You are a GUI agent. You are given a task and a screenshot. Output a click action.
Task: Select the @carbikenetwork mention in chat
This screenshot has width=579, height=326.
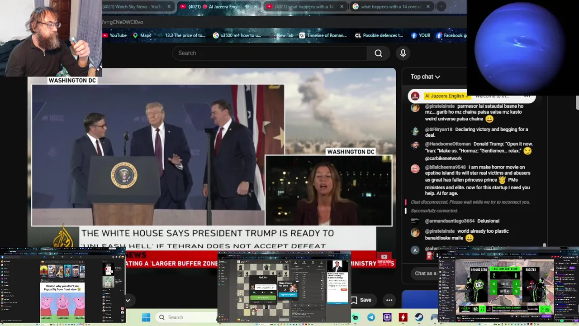coord(443,158)
